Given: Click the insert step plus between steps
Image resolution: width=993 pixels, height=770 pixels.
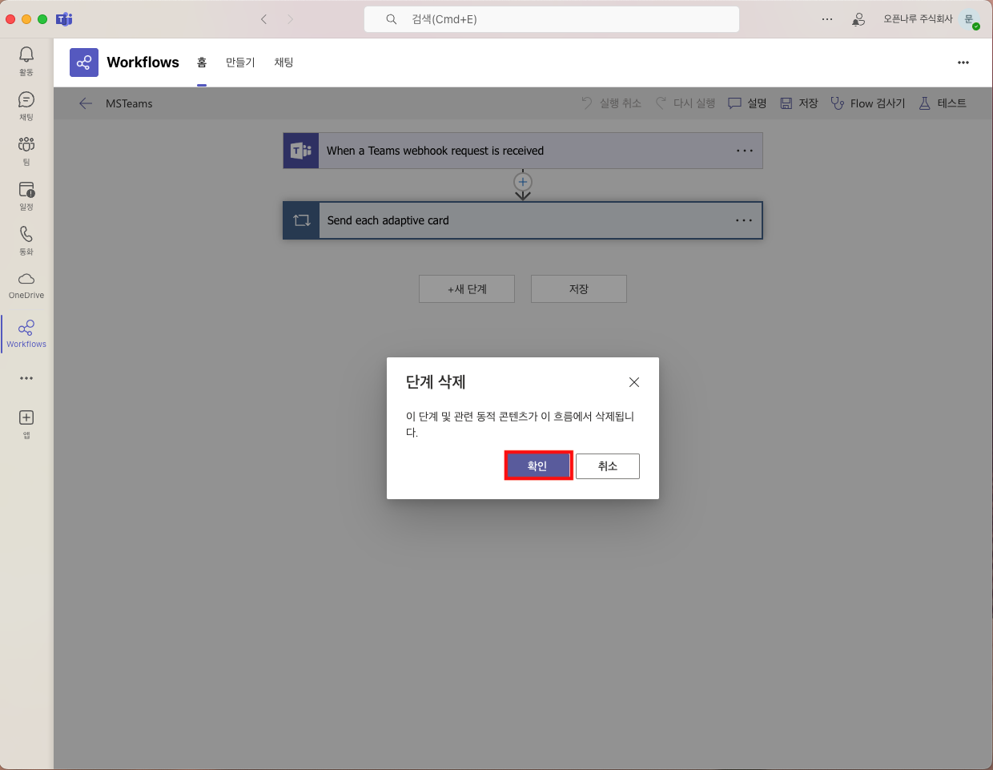Looking at the screenshot, I should click(523, 182).
